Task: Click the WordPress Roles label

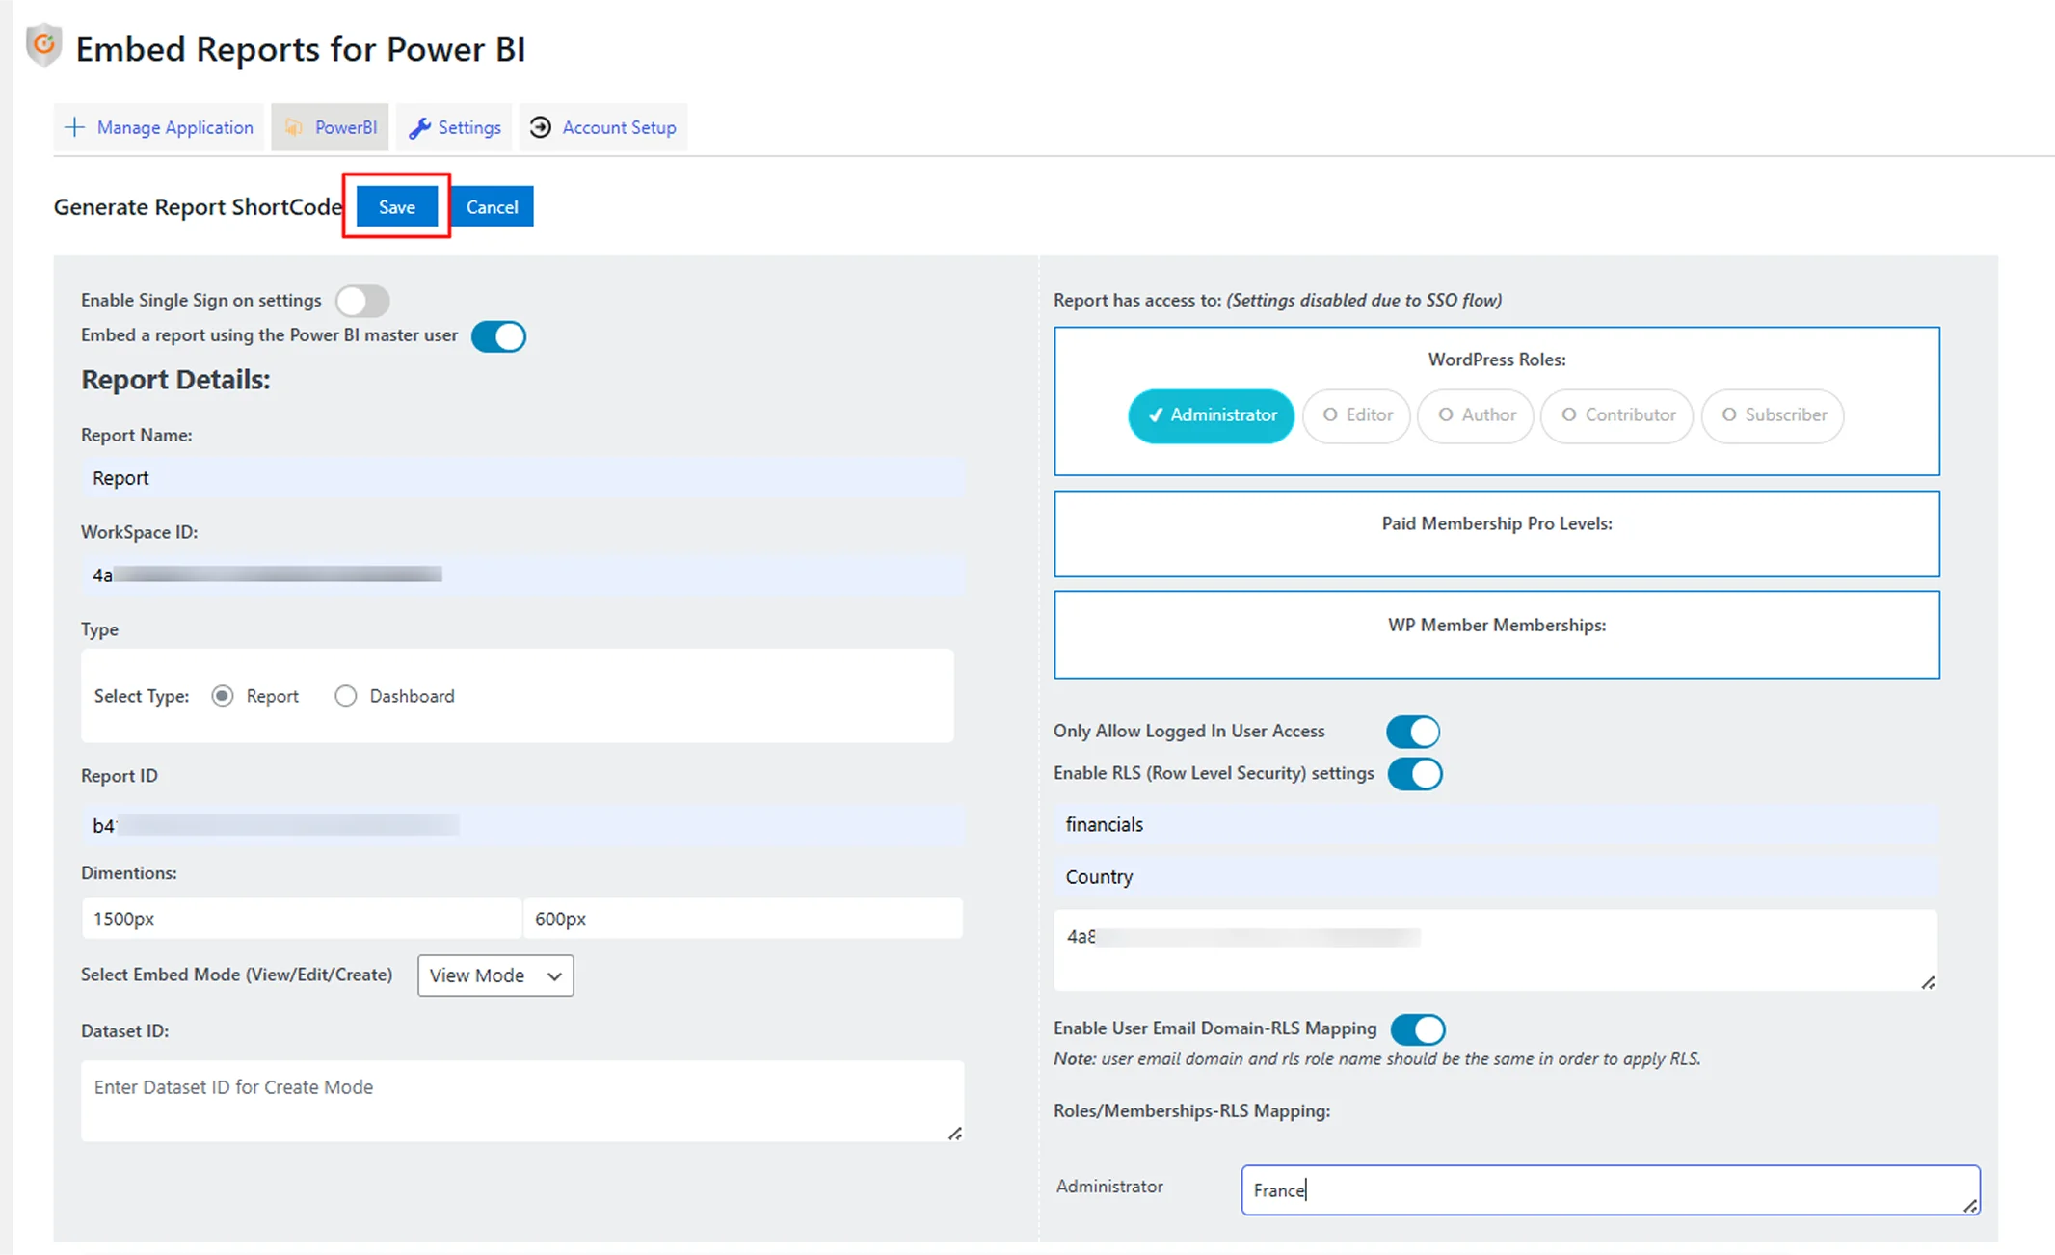Action: [1497, 360]
